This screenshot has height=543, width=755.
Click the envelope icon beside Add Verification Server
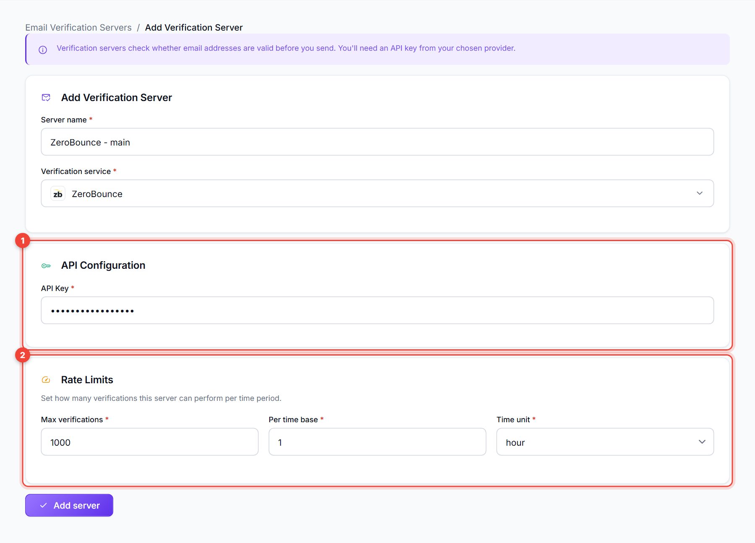click(x=46, y=98)
